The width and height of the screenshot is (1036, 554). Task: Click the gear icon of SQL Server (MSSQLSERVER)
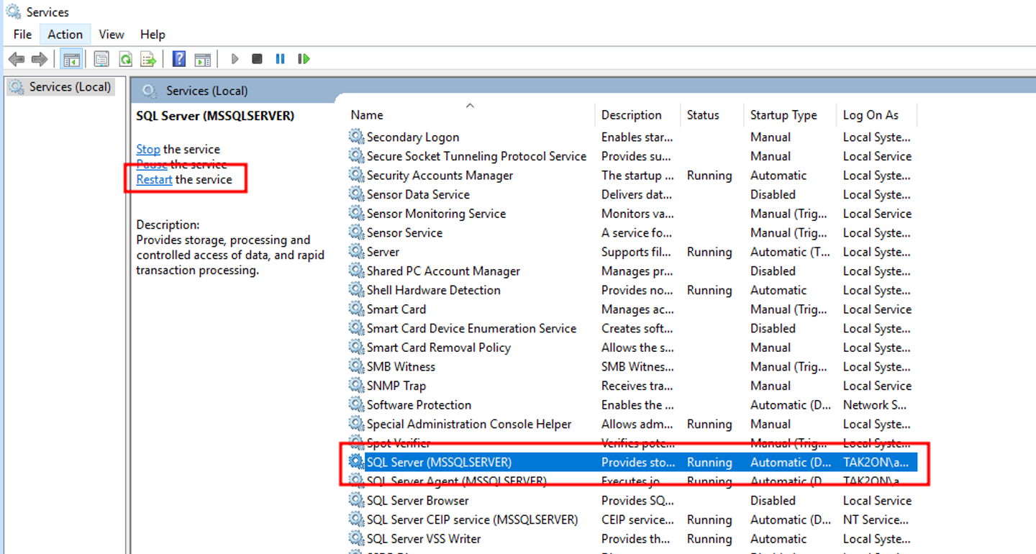coord(356,462)
